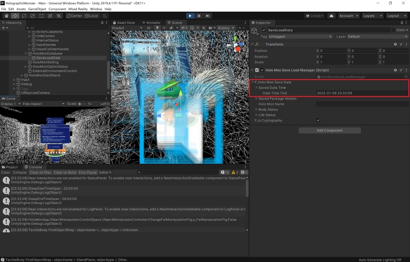Toggle snapping increment icon in toolbar
The image size is (410, 262).
click(105, 16)
